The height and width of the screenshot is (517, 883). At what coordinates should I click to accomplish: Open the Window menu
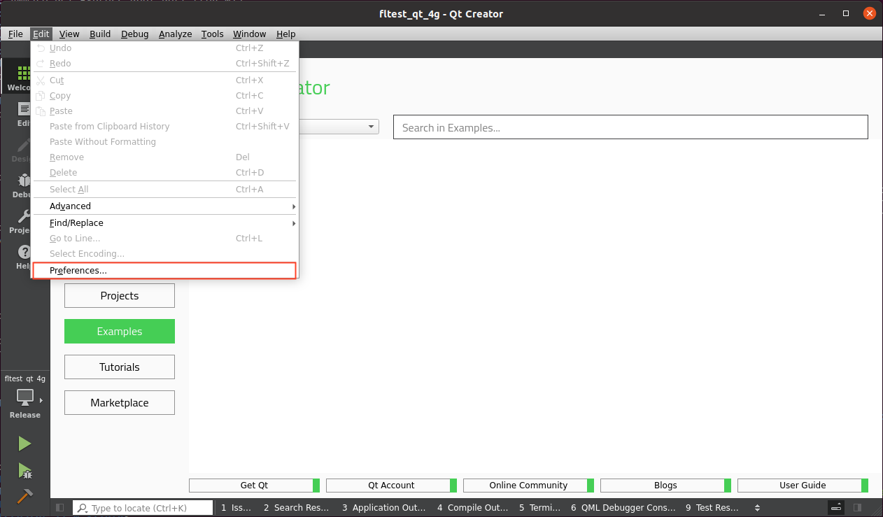pyautogui.click(x=249, y=34)
